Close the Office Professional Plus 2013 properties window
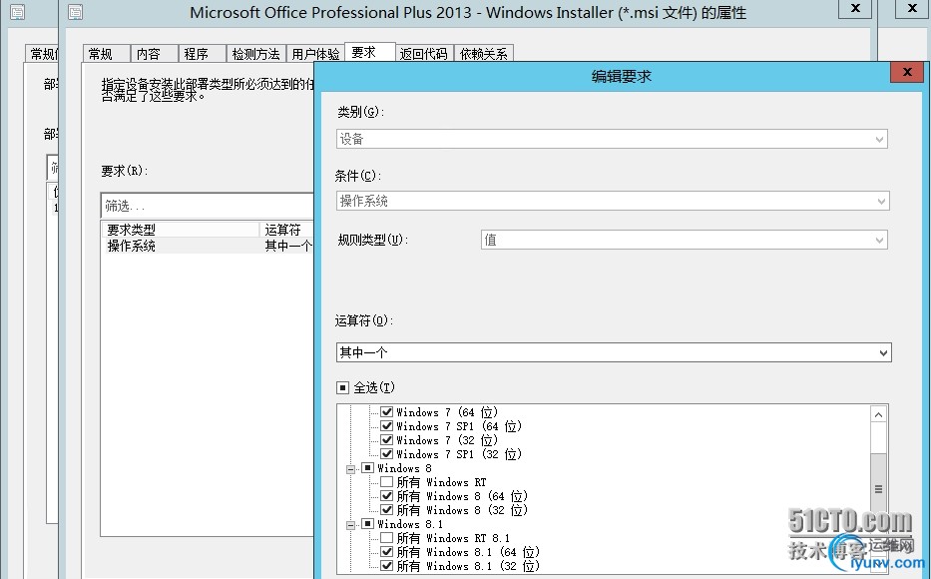Screen dimensions: 931x579 click(x=855, y=8)
